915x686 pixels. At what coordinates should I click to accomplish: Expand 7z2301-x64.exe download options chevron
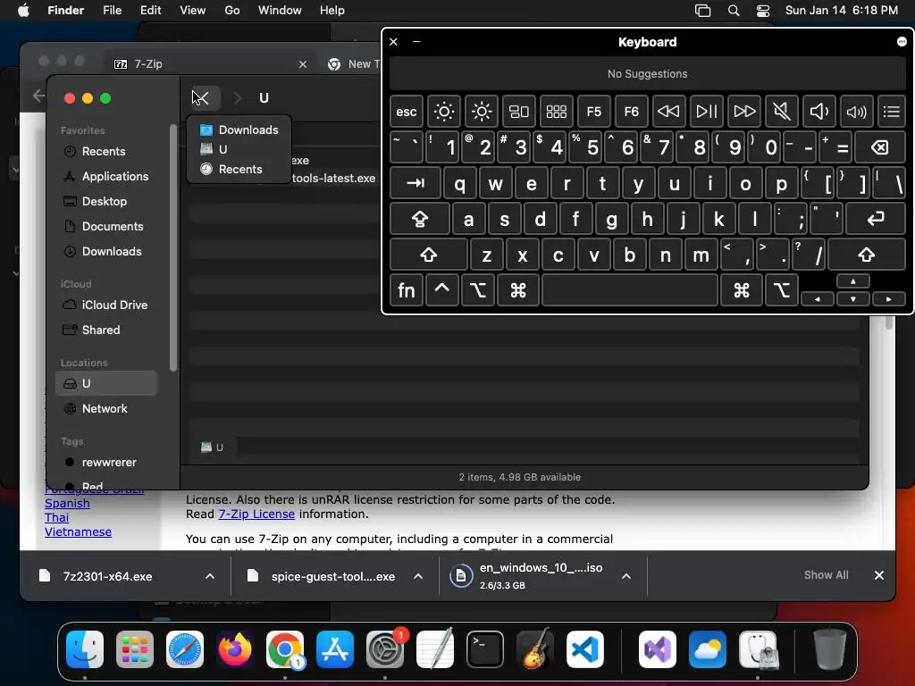point(209,576)
